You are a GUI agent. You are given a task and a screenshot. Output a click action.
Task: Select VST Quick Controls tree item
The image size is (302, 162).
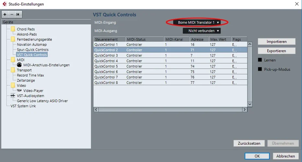pos(32,55)
